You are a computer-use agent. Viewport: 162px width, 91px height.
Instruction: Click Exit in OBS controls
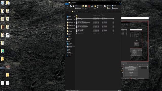tap(131, 75)
